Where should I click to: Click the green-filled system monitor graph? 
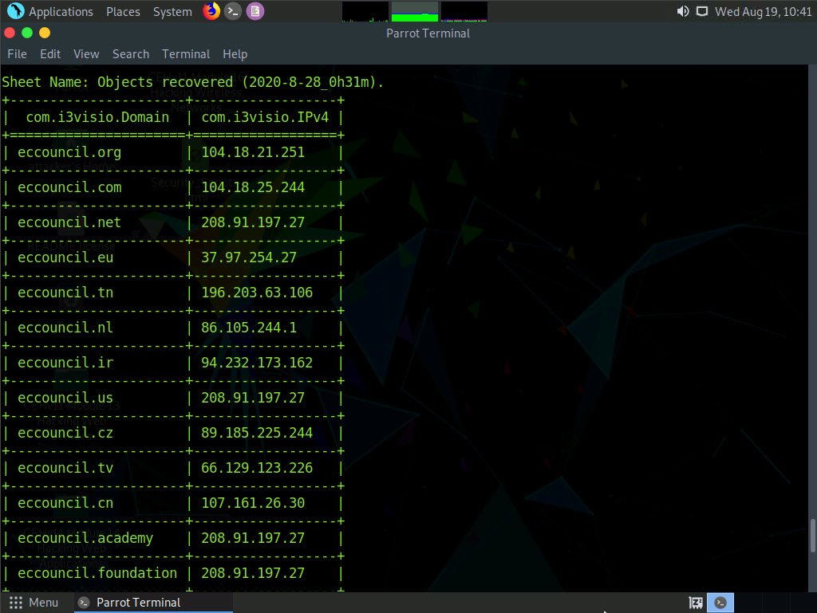[415, 11]
